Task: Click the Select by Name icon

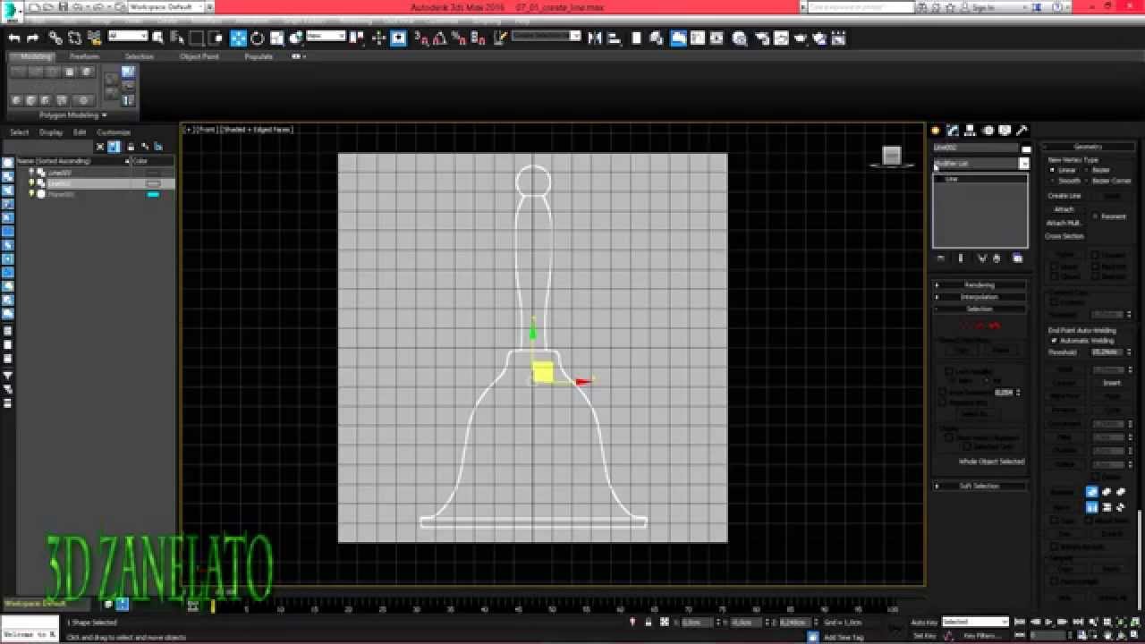Action: (x=176, y=38)
